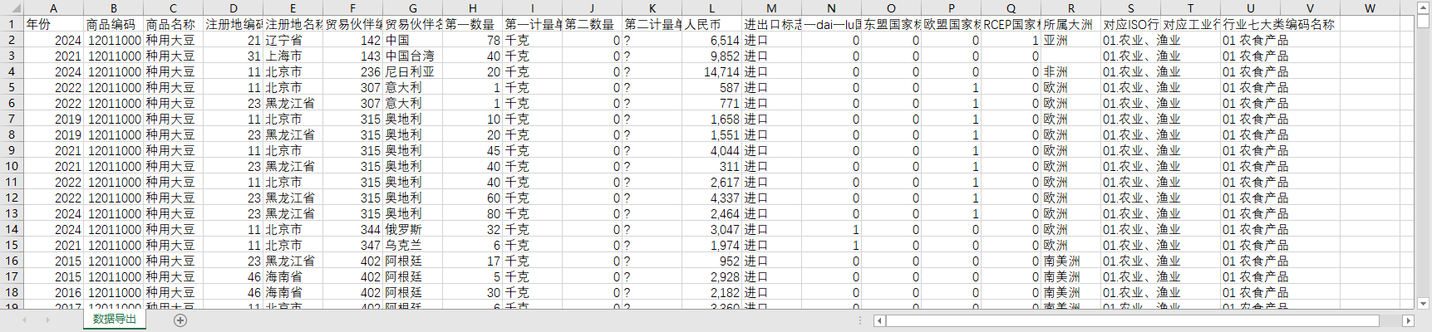The width and height of the screenshot is (1432, 332).
Task: Select row 18 header
Action: [x=12, y=292]
